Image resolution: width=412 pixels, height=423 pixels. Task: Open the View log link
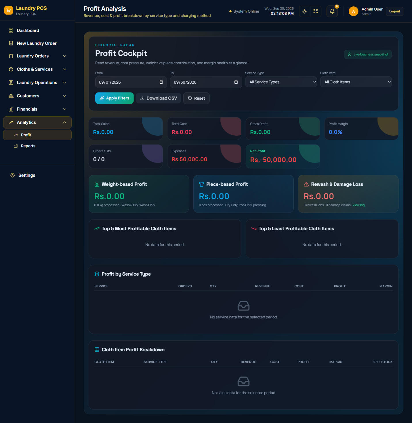(x=358, y=205)
